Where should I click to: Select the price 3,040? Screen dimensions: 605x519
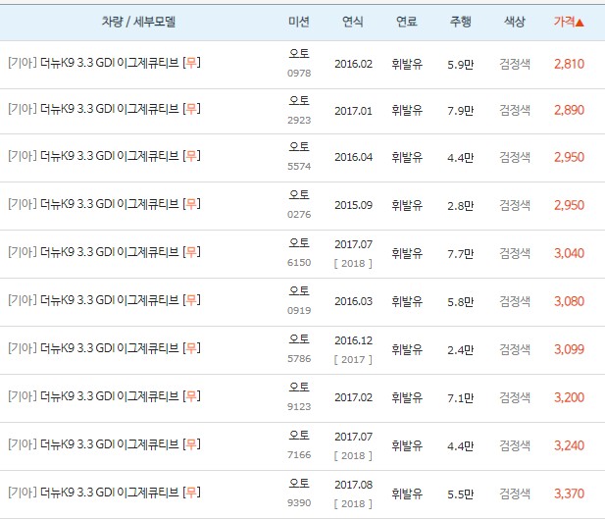click(569, 253)
